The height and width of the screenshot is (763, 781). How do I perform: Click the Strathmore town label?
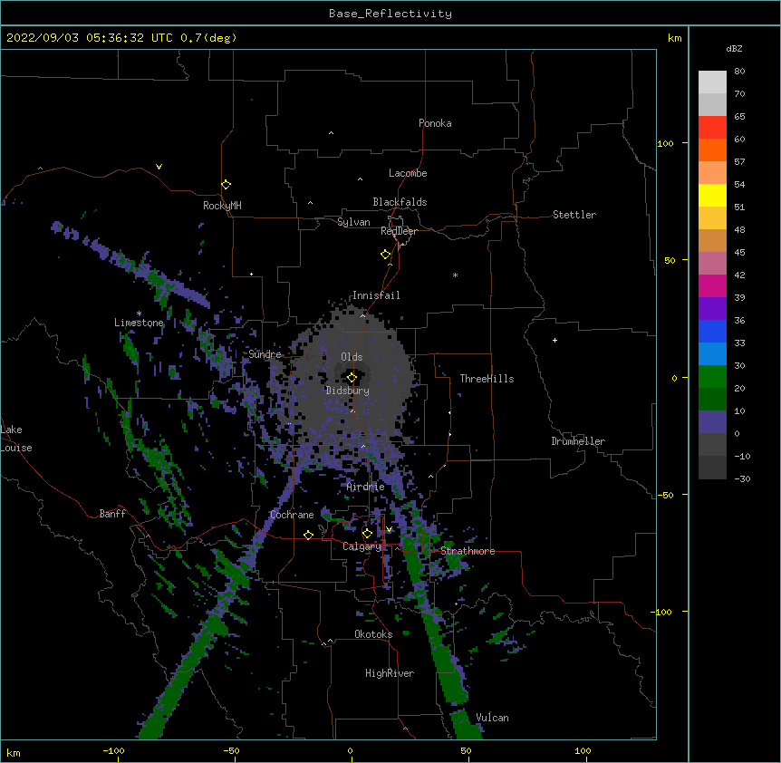click(468, 551)
